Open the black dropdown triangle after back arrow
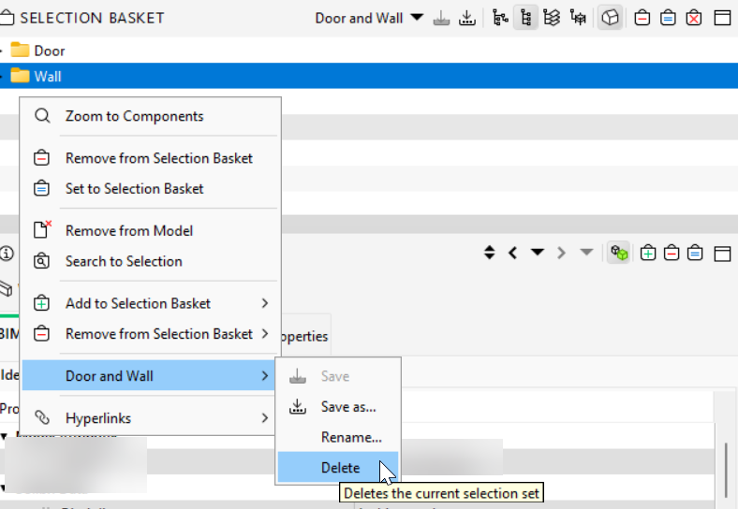 (537, 252)
